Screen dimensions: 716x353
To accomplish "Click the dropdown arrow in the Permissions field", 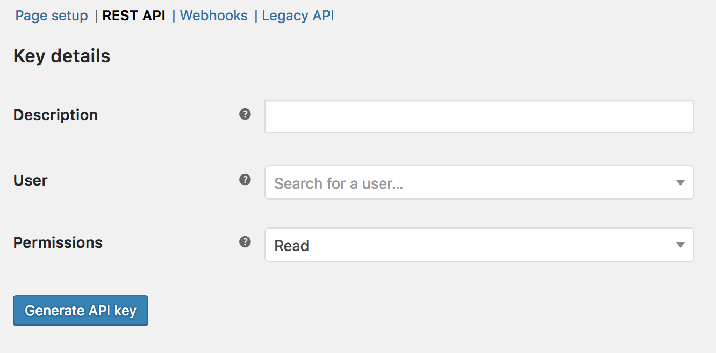I will pyautogui.click(x=680, y=245).
